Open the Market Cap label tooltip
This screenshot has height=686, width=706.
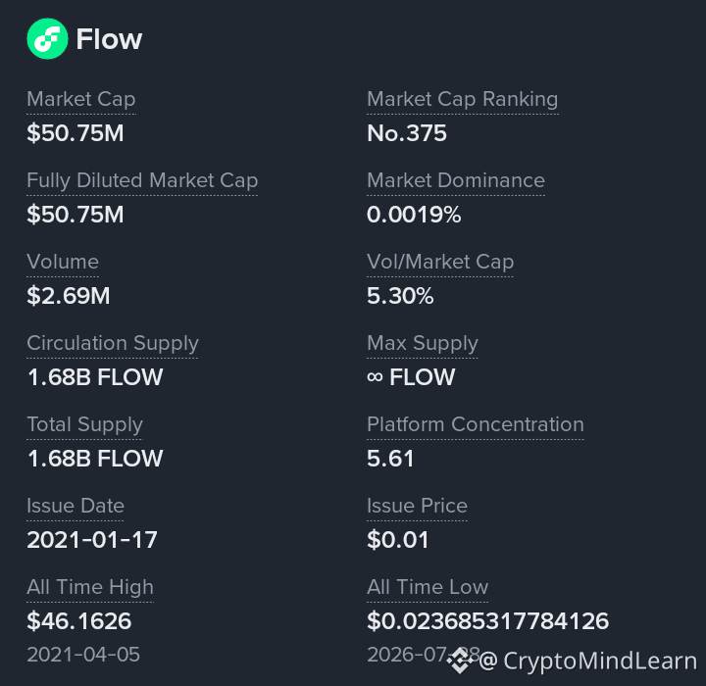pyautogui.click(x=81, y=100)
